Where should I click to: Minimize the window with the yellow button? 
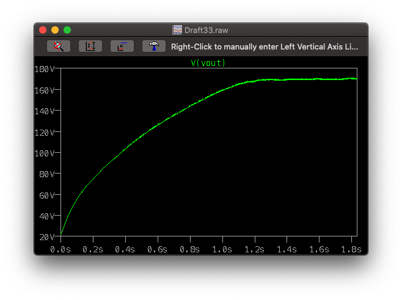click(55, 30)
